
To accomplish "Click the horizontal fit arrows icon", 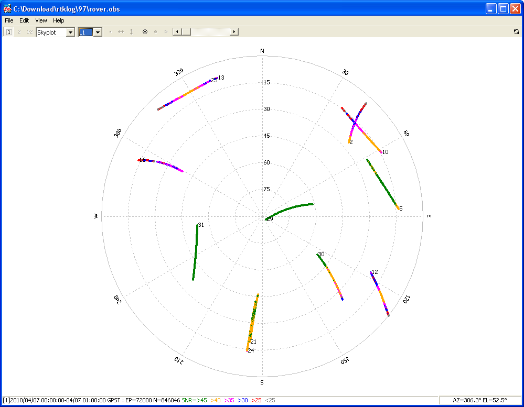I will coord(121,32).
